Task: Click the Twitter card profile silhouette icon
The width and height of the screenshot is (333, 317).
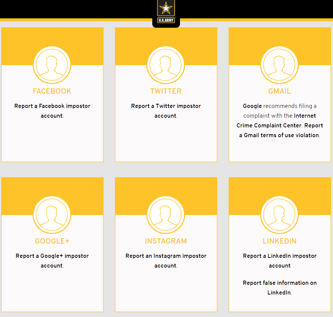Action: click(166, 65)
